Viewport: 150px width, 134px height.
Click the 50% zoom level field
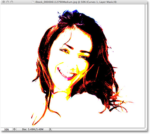point(7,129)
